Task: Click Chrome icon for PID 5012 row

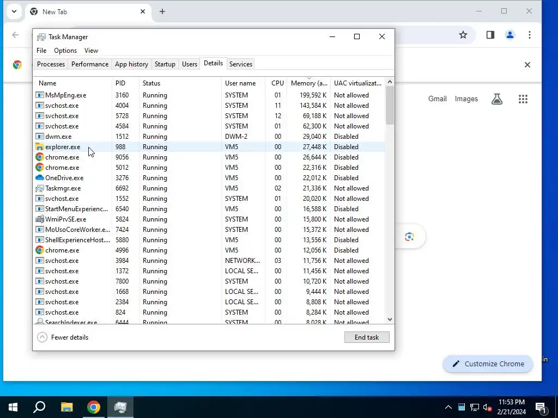Action: pos(39,168)
